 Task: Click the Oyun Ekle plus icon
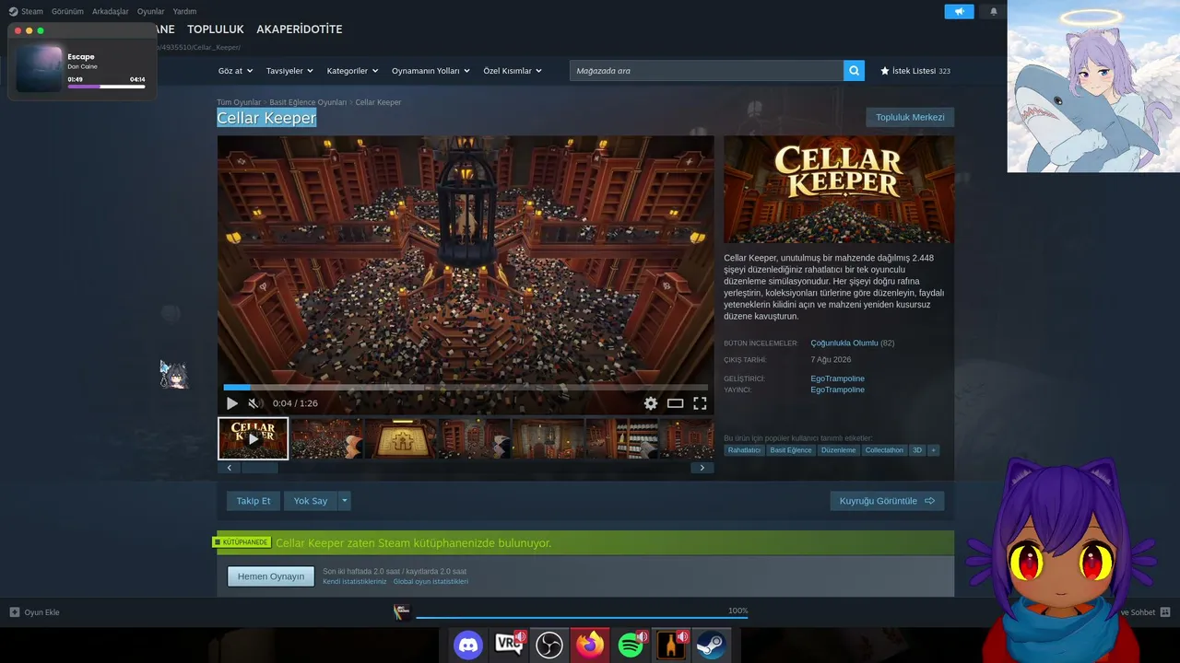point(15,612)
